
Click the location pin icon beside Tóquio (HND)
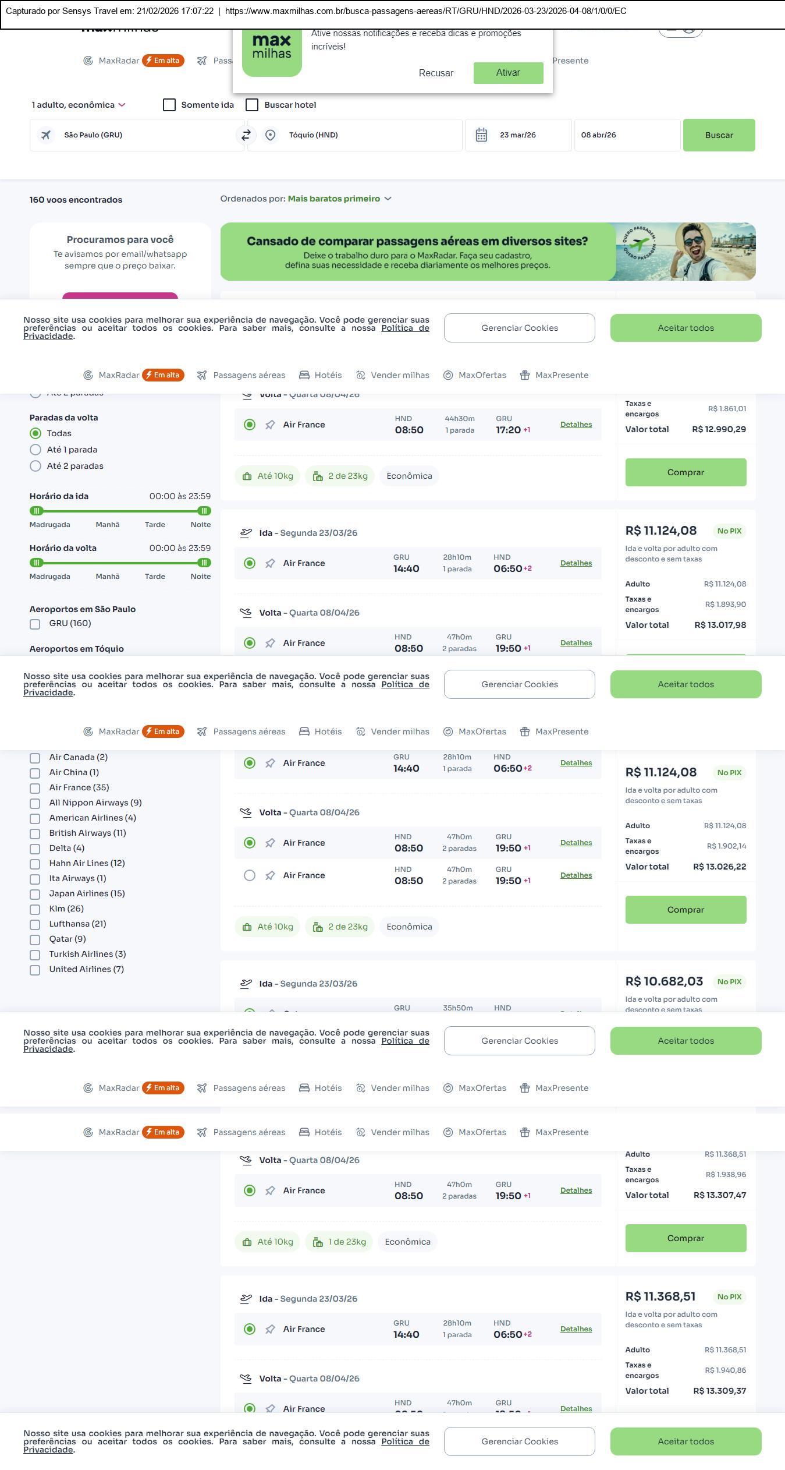pyautogui.click(x=270, y=135)
